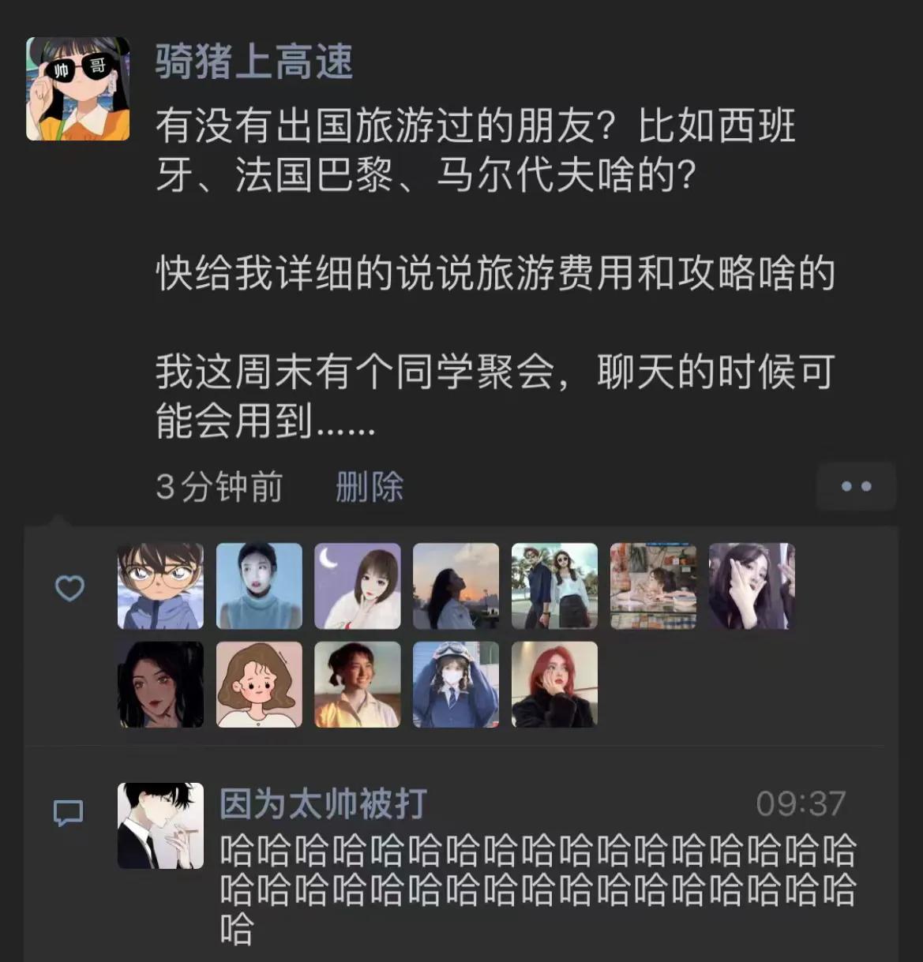
Task: Tap the turtleneck pale-face avatar
Action: tap(259, 586)
